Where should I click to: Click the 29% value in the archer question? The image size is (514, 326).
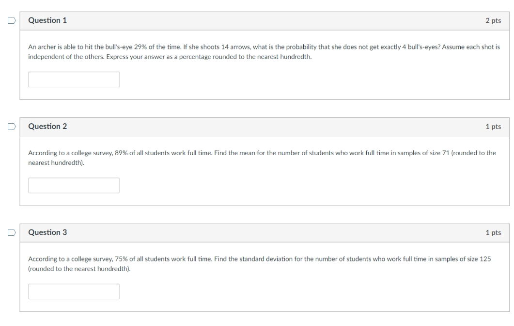pyautogui.click(x=140, y=47)
